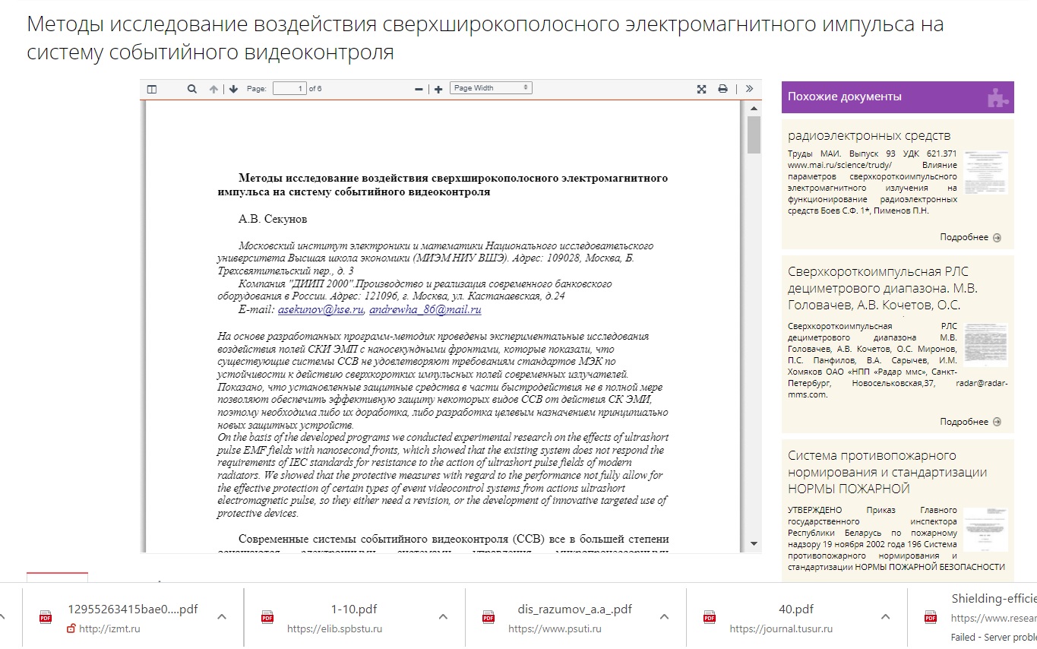
Task: Expand options for 12955263415bae0 download
Action: click(222, 617)
